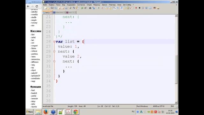Open the Опции menu
The width and height of the screenshot is (204, 115).
pyautogui.click(x=89, y=5)
